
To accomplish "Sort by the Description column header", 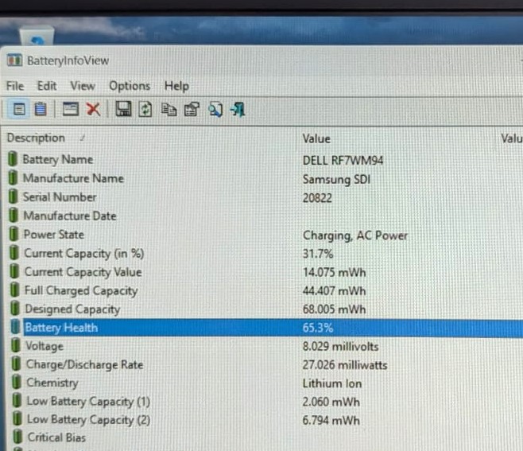I will click(x=36, y=138).
